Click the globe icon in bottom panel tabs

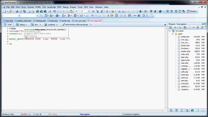192,110
